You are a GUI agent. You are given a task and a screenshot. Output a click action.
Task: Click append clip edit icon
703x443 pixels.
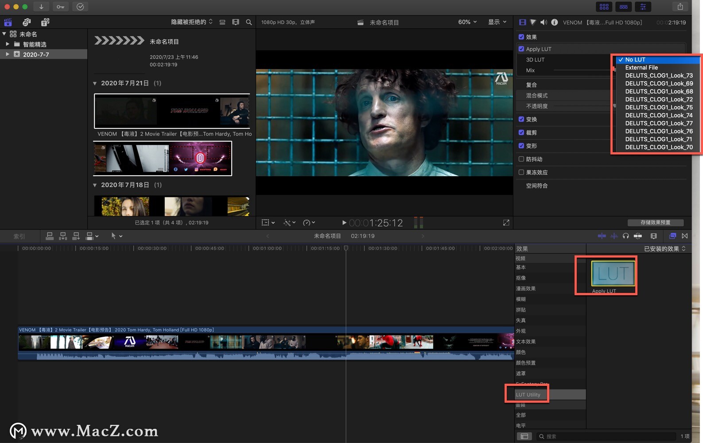[76, 236]
